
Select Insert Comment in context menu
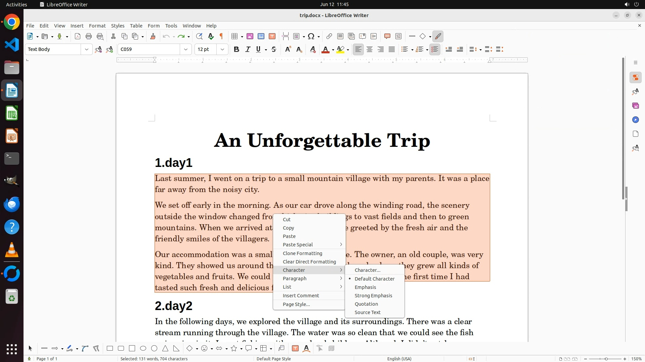(301, 296)
